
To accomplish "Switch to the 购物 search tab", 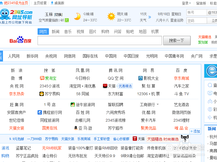I will point(105,32).
